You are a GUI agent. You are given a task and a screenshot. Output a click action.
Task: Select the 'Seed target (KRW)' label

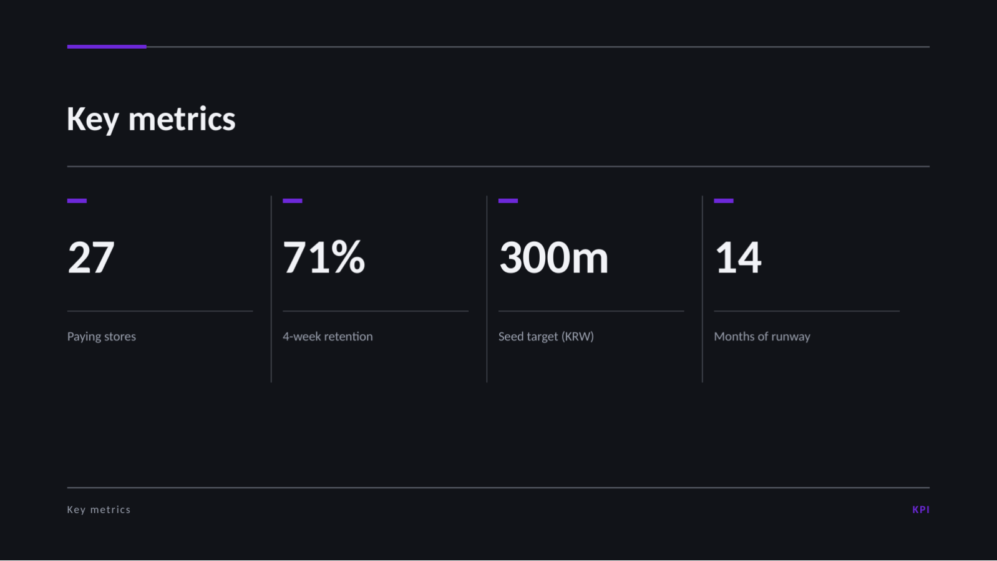[x=546, y=337]
